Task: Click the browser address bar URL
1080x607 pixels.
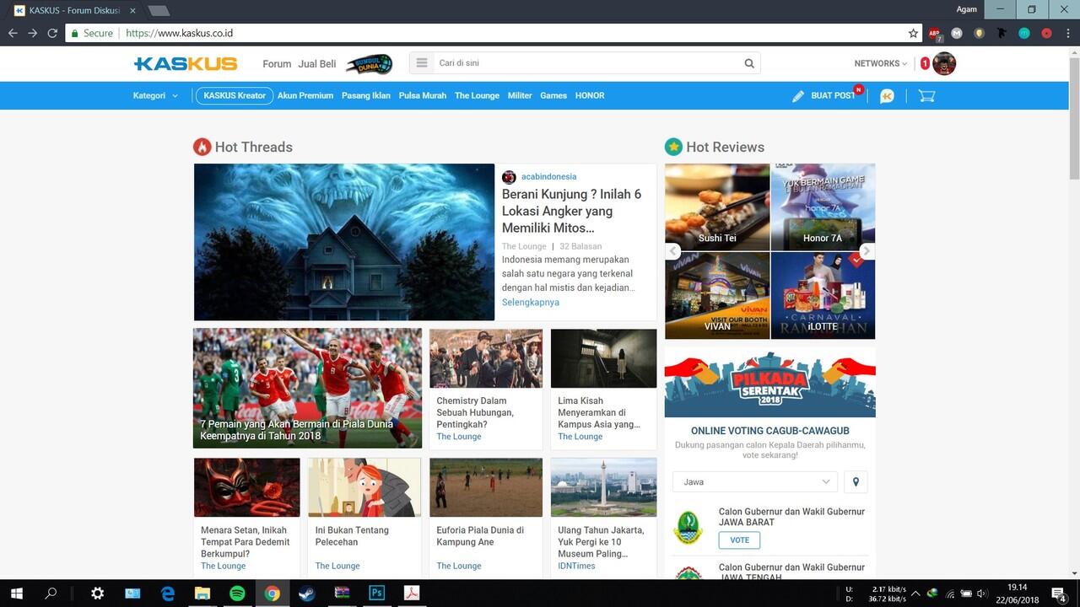Action: click(179, 34)
